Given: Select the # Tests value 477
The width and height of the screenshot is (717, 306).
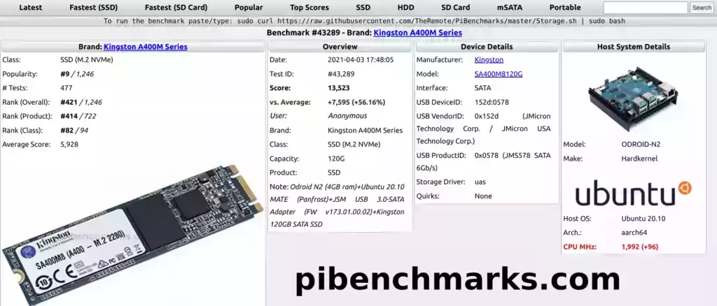Looking at the screenshot, I should [x=67, y=88].
